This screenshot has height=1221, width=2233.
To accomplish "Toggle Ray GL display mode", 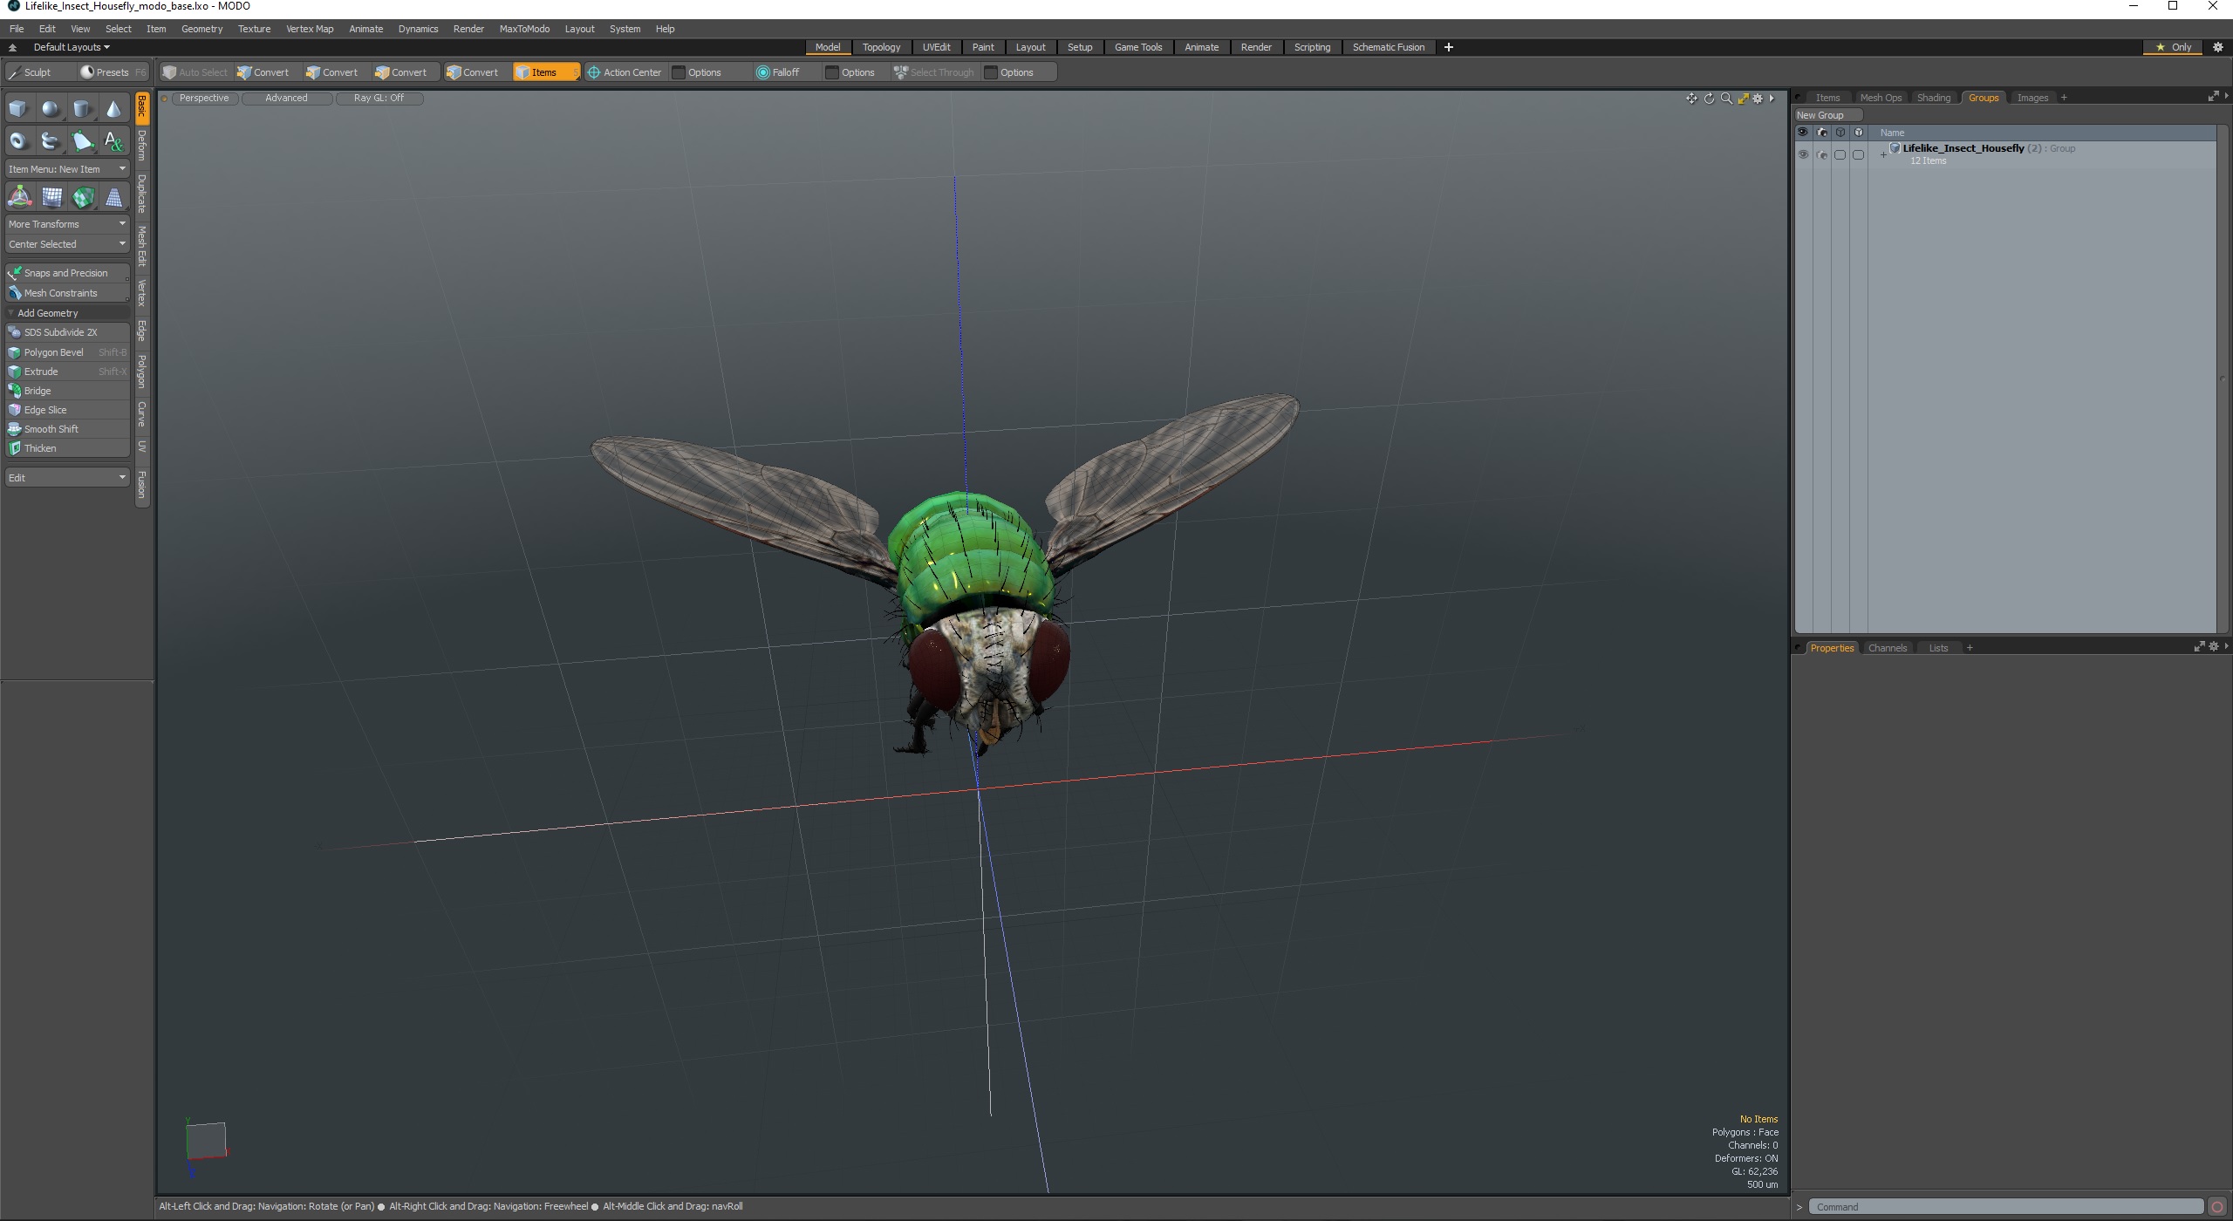I will point(378,98).
